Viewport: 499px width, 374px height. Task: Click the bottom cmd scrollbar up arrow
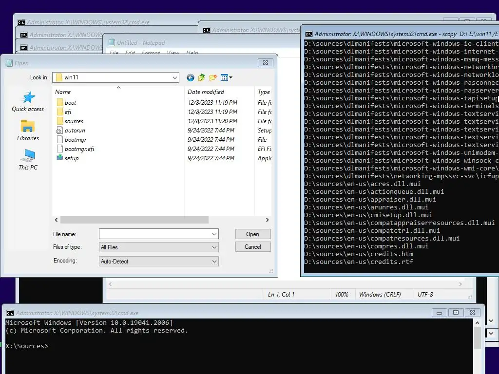[477, 323]
